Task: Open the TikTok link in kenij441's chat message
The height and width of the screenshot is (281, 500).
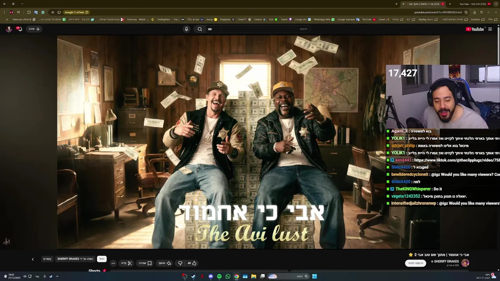Action: pos(457,160)
